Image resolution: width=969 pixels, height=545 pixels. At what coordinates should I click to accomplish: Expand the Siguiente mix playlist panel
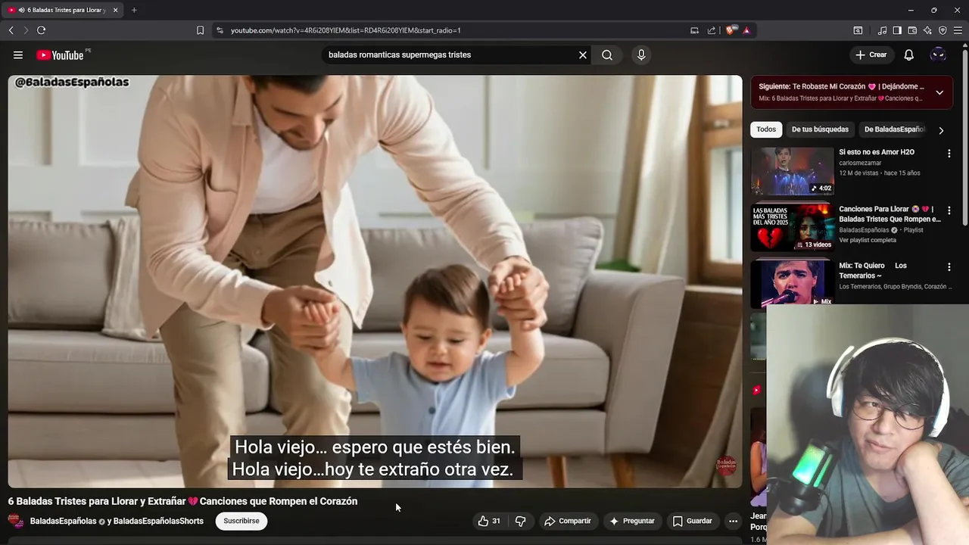pos(939,92)
